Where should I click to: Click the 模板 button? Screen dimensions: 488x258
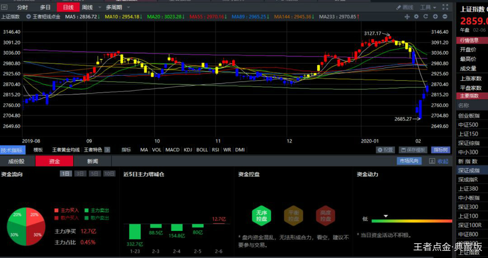[x=38, y=150]
